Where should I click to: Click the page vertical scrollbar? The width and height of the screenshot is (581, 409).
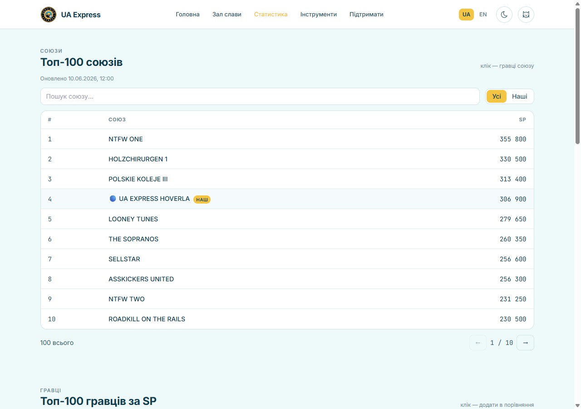click(x=577, y=204)
